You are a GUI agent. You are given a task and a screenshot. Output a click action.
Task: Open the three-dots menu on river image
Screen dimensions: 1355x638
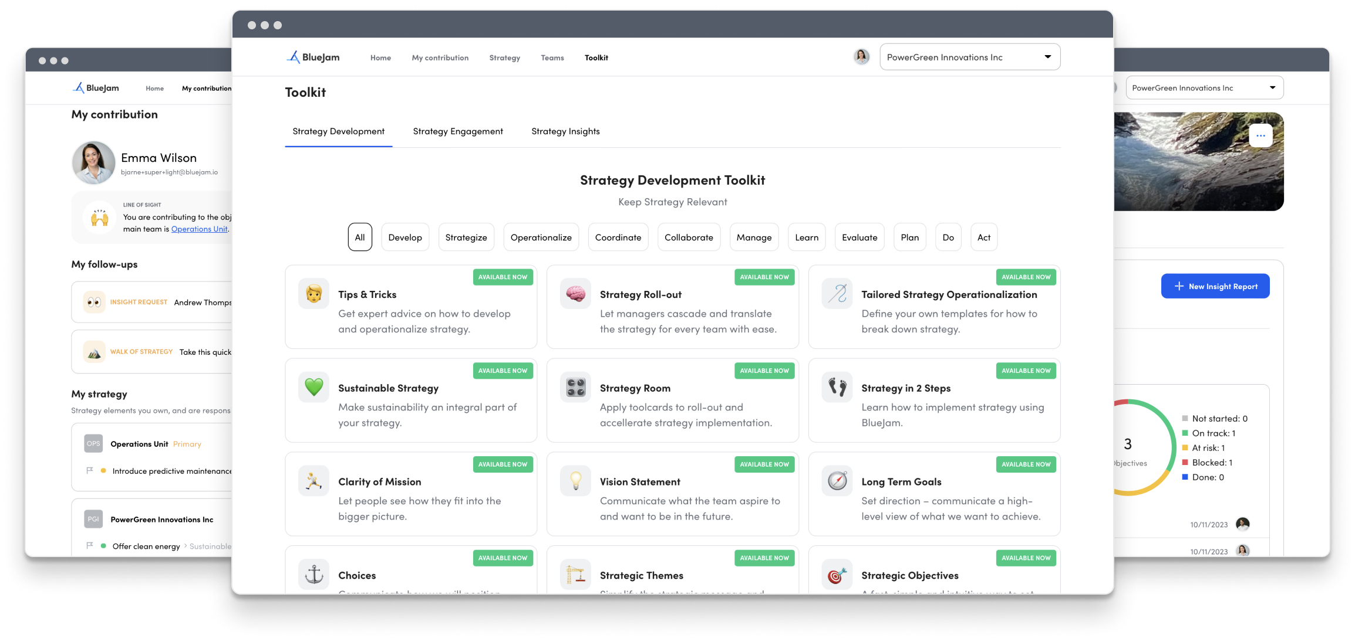[1260, 135]
